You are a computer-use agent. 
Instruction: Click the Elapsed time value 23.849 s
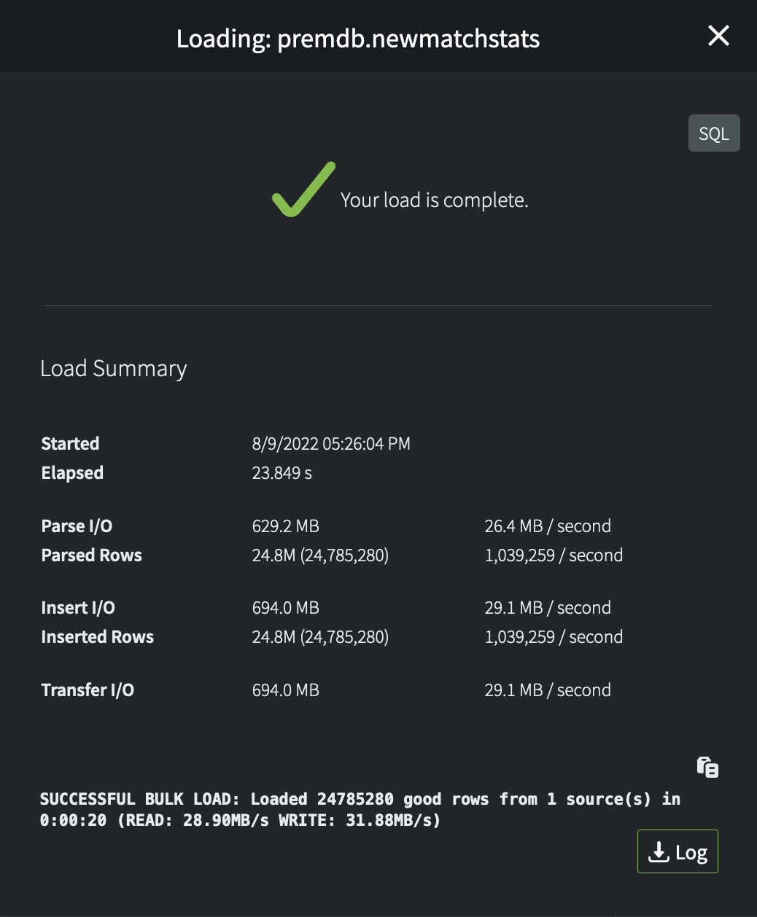pos(282,473)
